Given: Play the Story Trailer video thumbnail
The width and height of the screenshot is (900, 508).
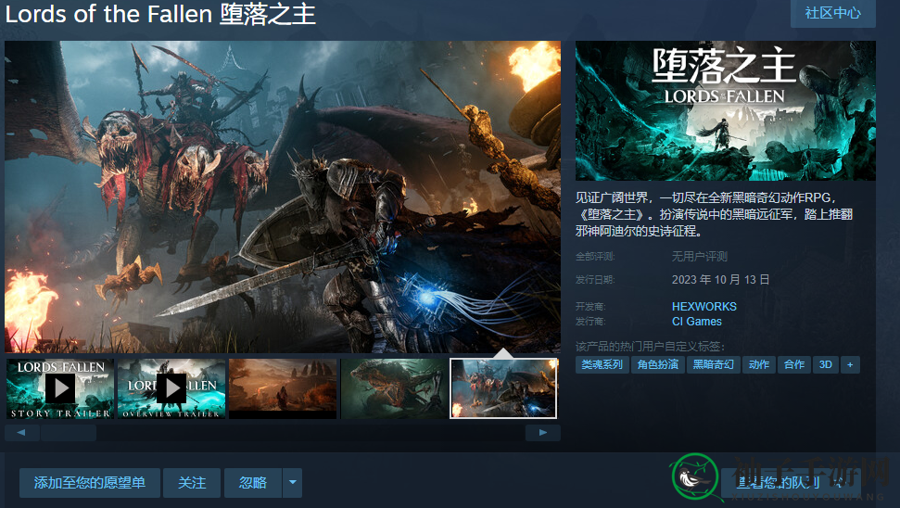Looking at the screenshot, I should (60, 388).
